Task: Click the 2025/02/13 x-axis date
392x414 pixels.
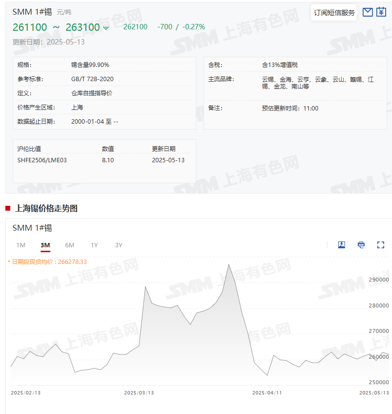Action: coord(25,392)
